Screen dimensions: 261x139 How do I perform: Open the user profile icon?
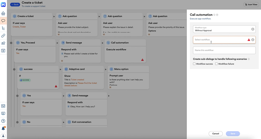3,136
